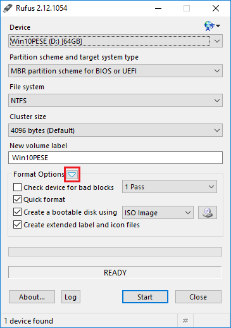
Task: Click the About... button
Action: 32,297
